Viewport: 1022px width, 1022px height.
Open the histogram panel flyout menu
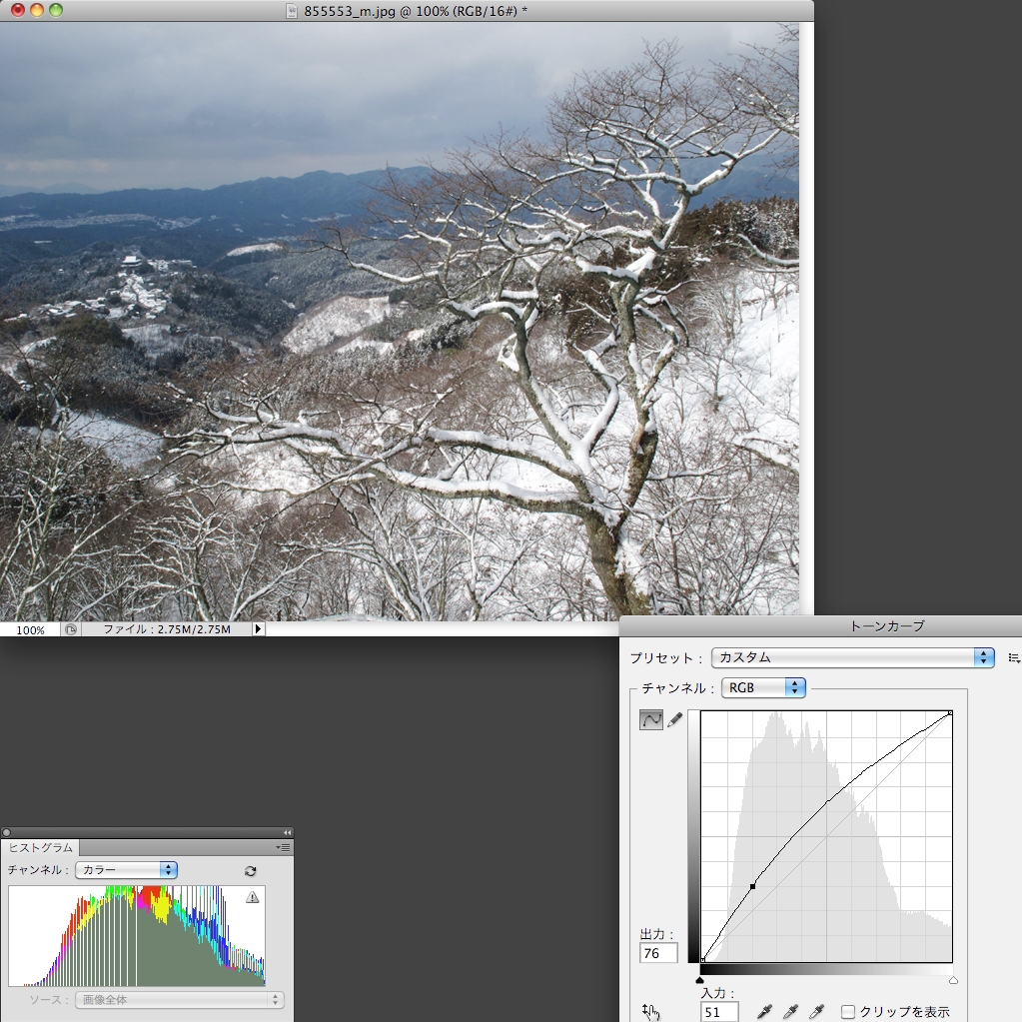(x=284, y=847)
